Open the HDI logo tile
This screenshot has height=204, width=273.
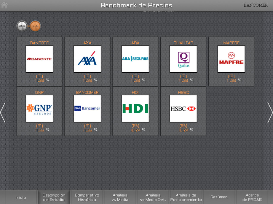point(135,109)
